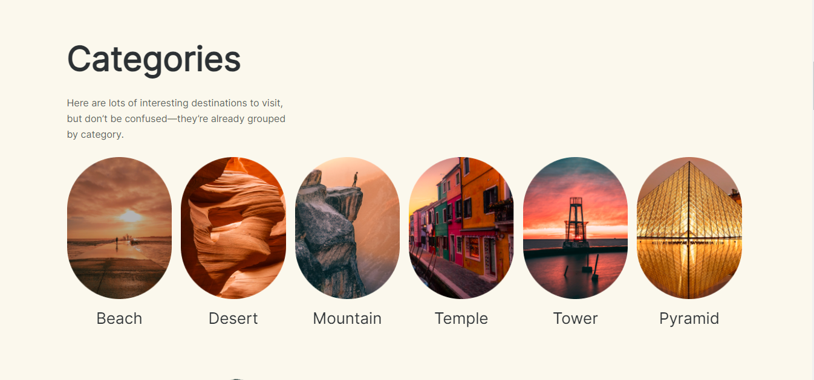Viewport: 814px width, 380px height.
Task: Go to the Tower category label
Action: point(575,318)
